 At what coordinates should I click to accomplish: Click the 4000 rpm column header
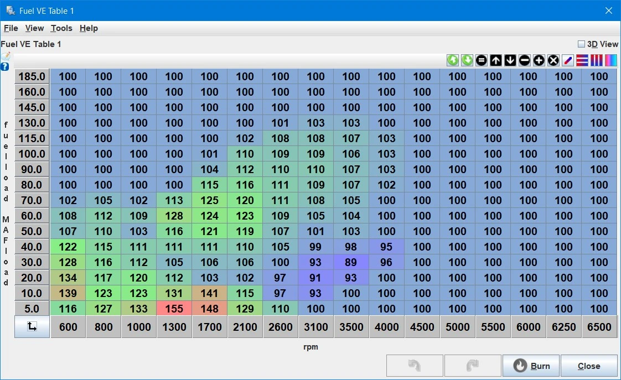tap(386, 326)
